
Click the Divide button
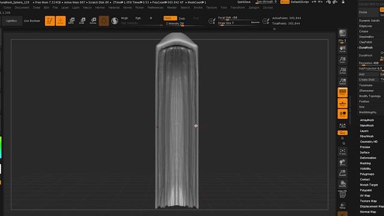pos(368,12)
